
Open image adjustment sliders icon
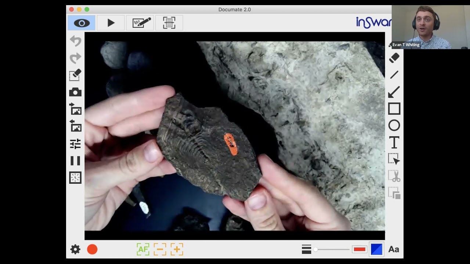click(x=75, y=144)
